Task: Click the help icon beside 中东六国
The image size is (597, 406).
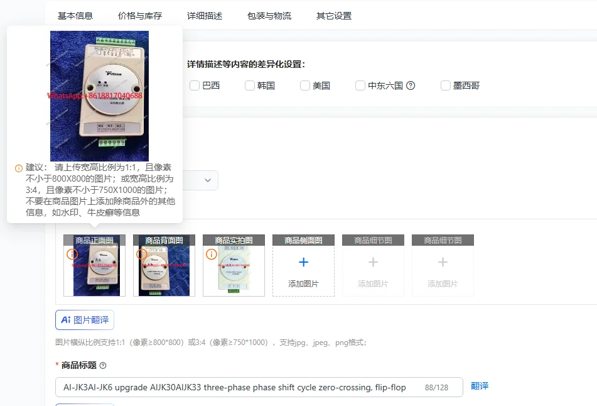Action: coord(411,85)
